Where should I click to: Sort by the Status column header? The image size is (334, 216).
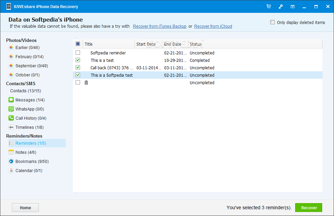[x=255, y=44]
